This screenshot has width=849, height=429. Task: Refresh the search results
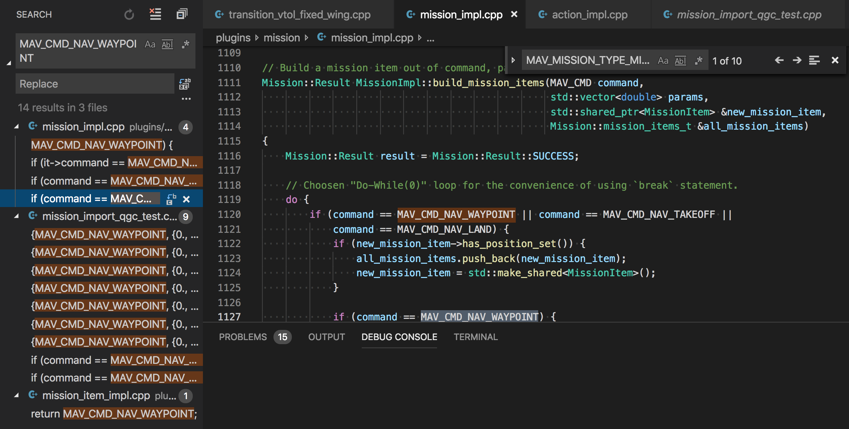(129, 15)
